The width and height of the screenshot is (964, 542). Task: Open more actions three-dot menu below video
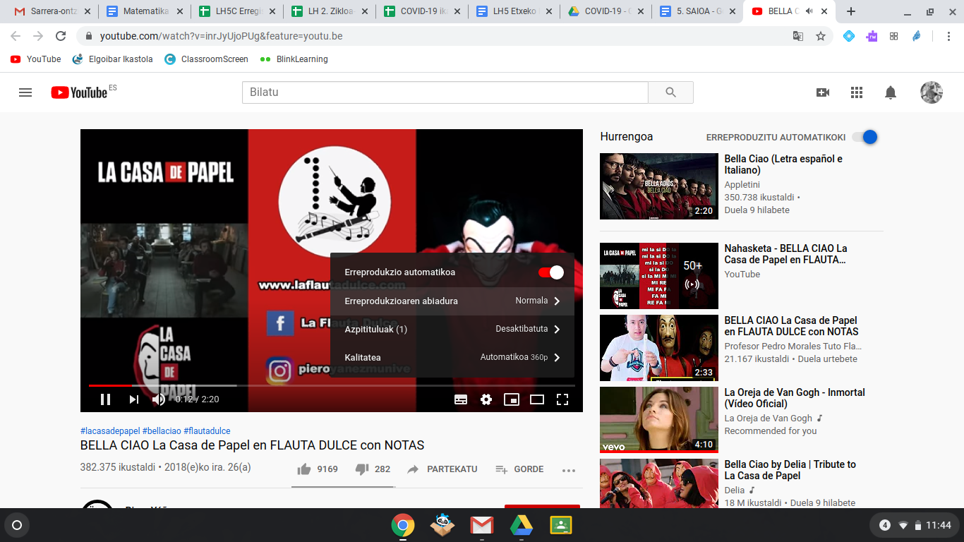tap(569, 470)
